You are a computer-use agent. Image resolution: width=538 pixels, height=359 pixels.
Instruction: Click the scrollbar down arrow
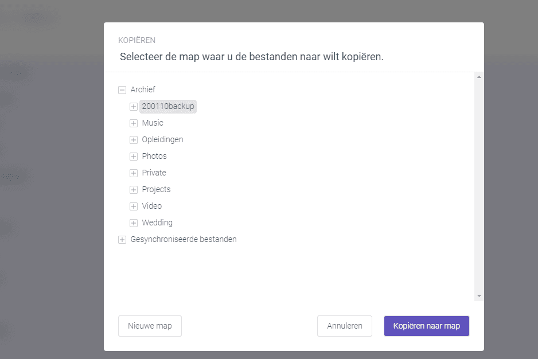click(x=479, y=296)
